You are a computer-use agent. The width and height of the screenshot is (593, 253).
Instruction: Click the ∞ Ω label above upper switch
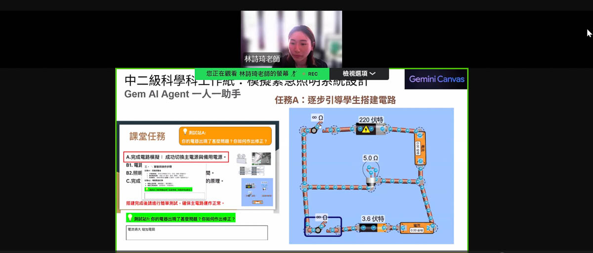point(317,118)
